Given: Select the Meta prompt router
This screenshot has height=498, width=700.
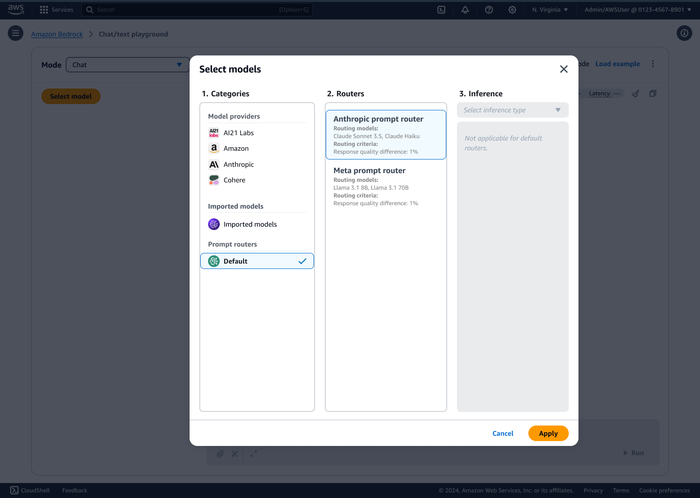Looking at the screenshot, I should click(385, 186).
